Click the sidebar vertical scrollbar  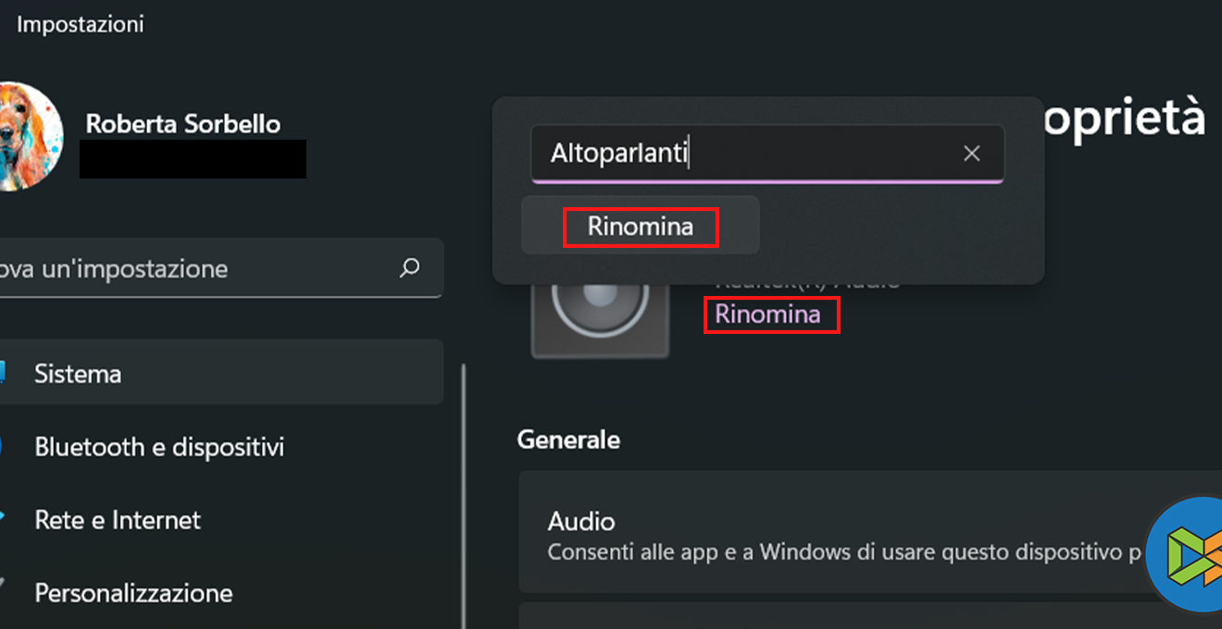click(463, 490)
